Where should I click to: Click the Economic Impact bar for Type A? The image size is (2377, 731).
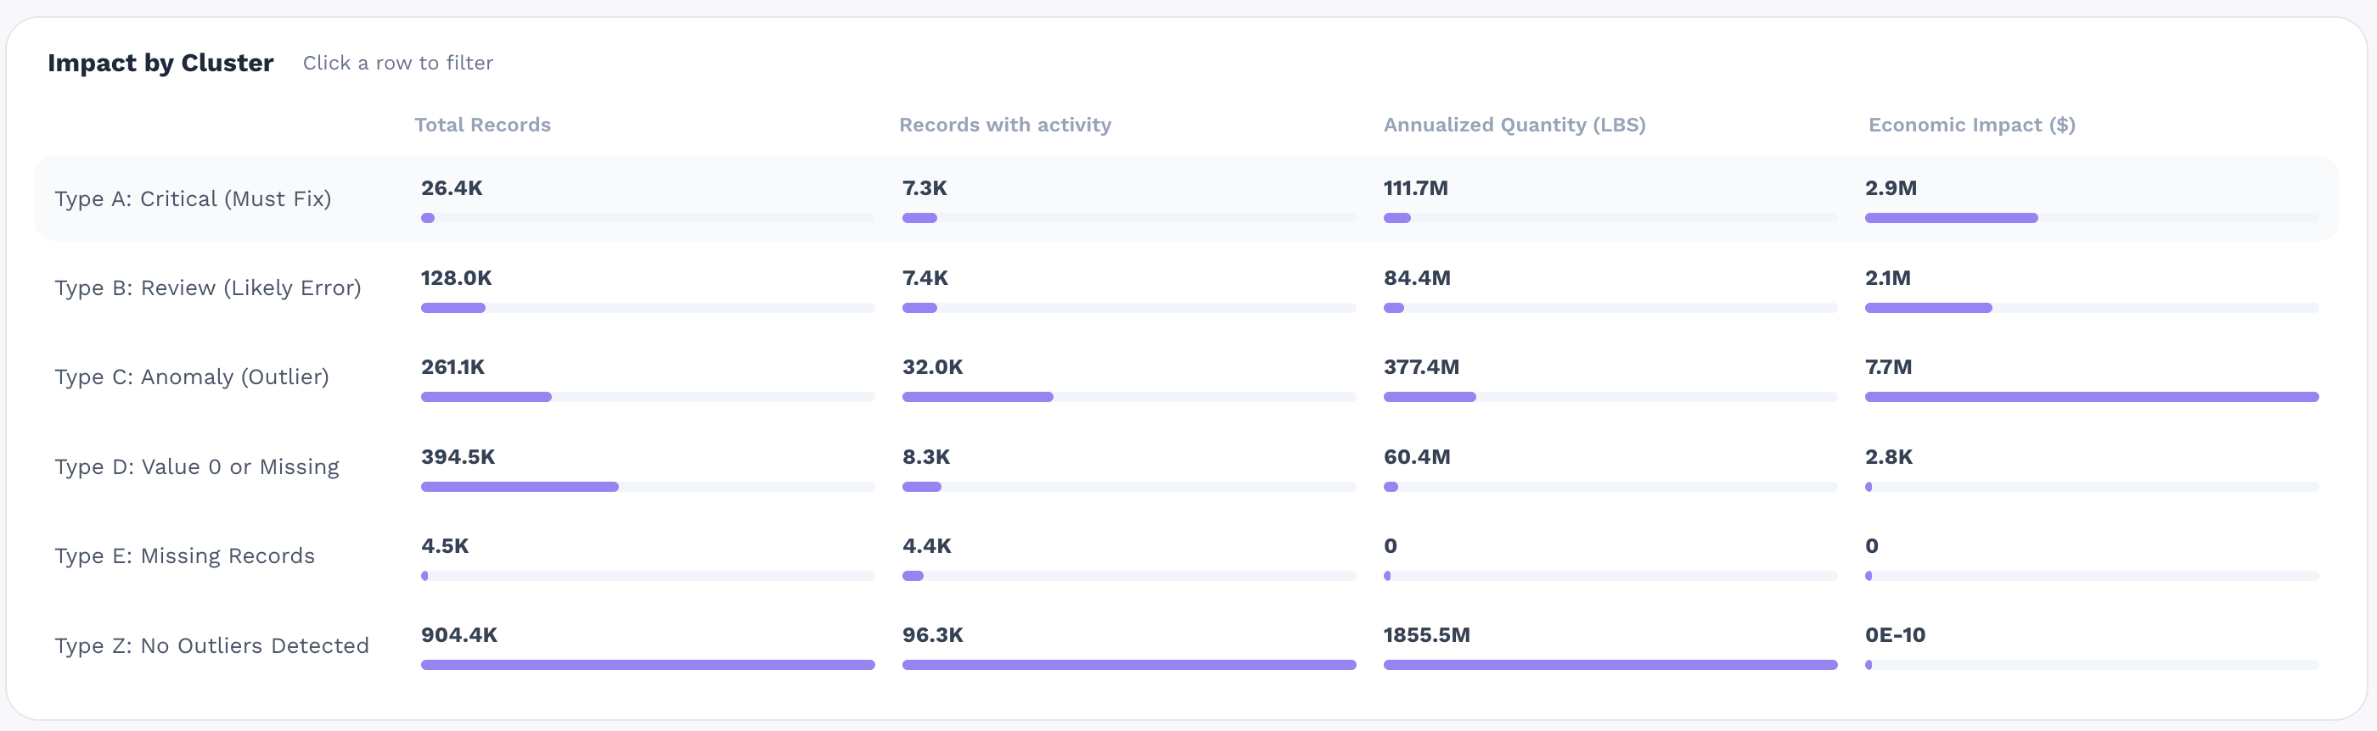[1950, 219]
